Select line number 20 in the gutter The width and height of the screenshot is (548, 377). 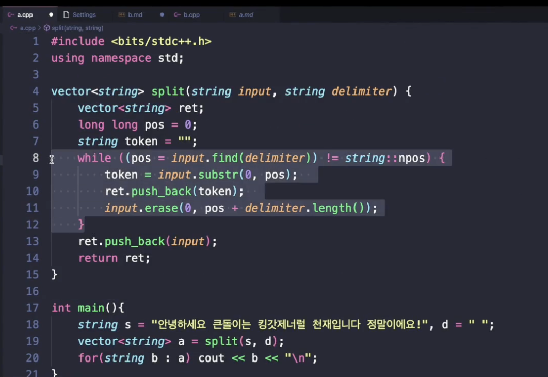pos(33,358)
